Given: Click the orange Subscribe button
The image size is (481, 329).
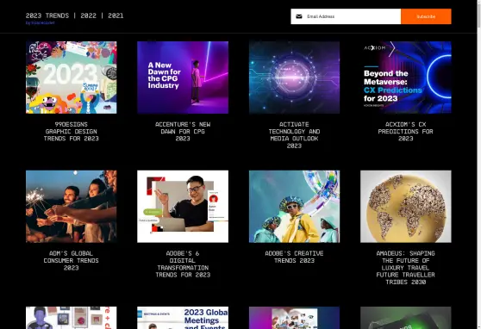Looking at the screenshot, I should [426, 16].
